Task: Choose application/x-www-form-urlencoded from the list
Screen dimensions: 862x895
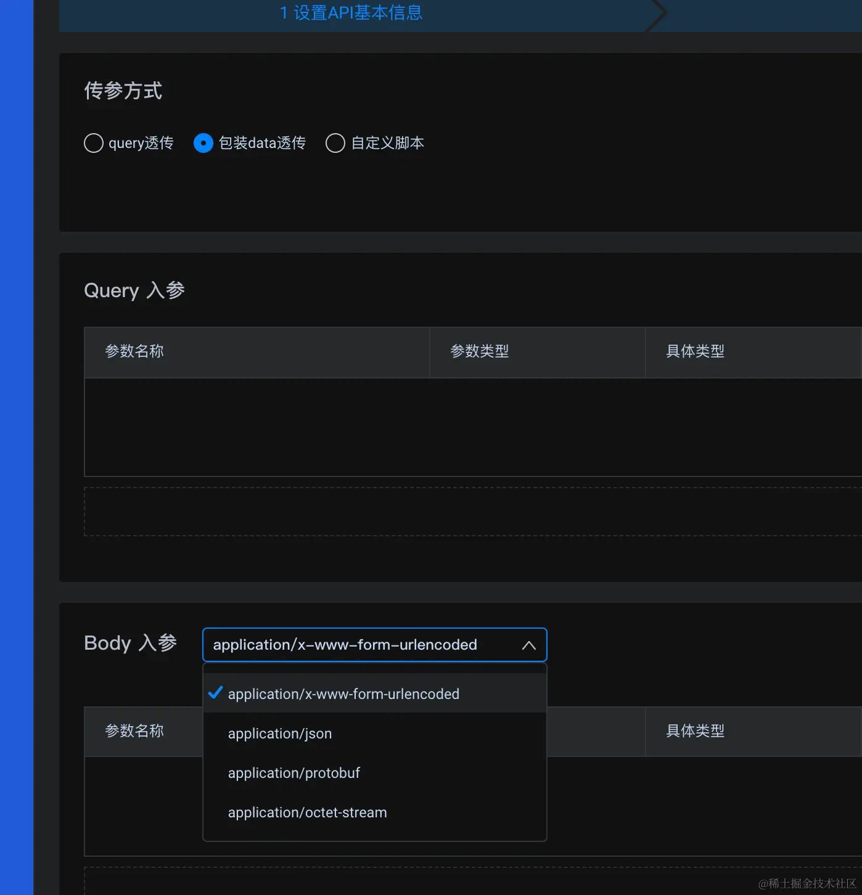Action: pyautogui.click(x=375, y=693)
